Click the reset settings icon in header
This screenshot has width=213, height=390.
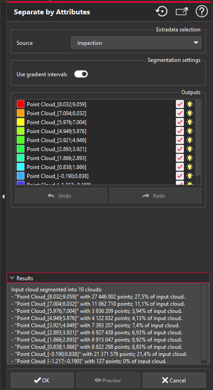coord(162,12)
